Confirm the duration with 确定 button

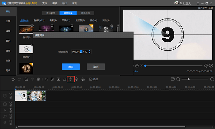click(71, 67)
